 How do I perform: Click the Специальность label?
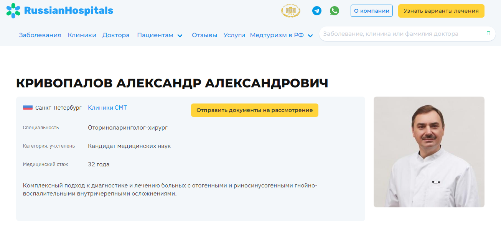[41, 128]
